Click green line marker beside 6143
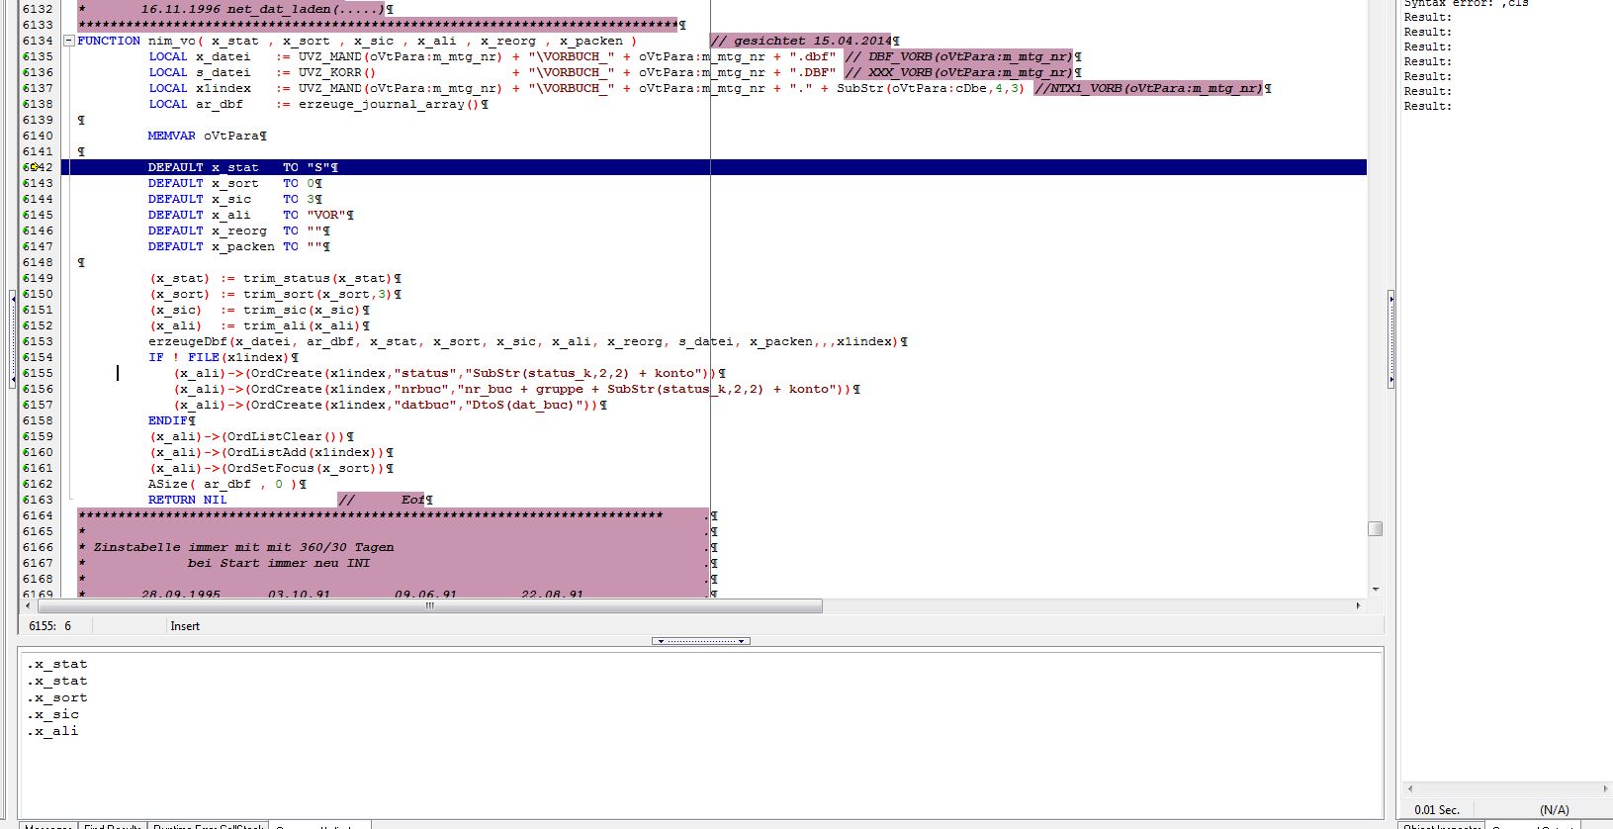The image size is (1613, 829). click(x=25, y=183)
